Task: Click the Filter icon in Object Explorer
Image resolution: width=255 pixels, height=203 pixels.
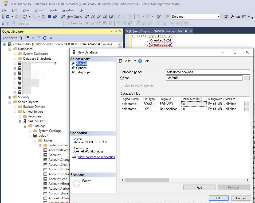Action: pos(39,38)
